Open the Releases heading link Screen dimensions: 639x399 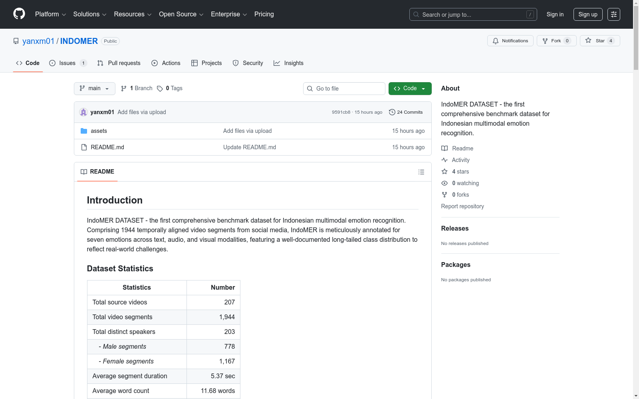coord(455,228)
